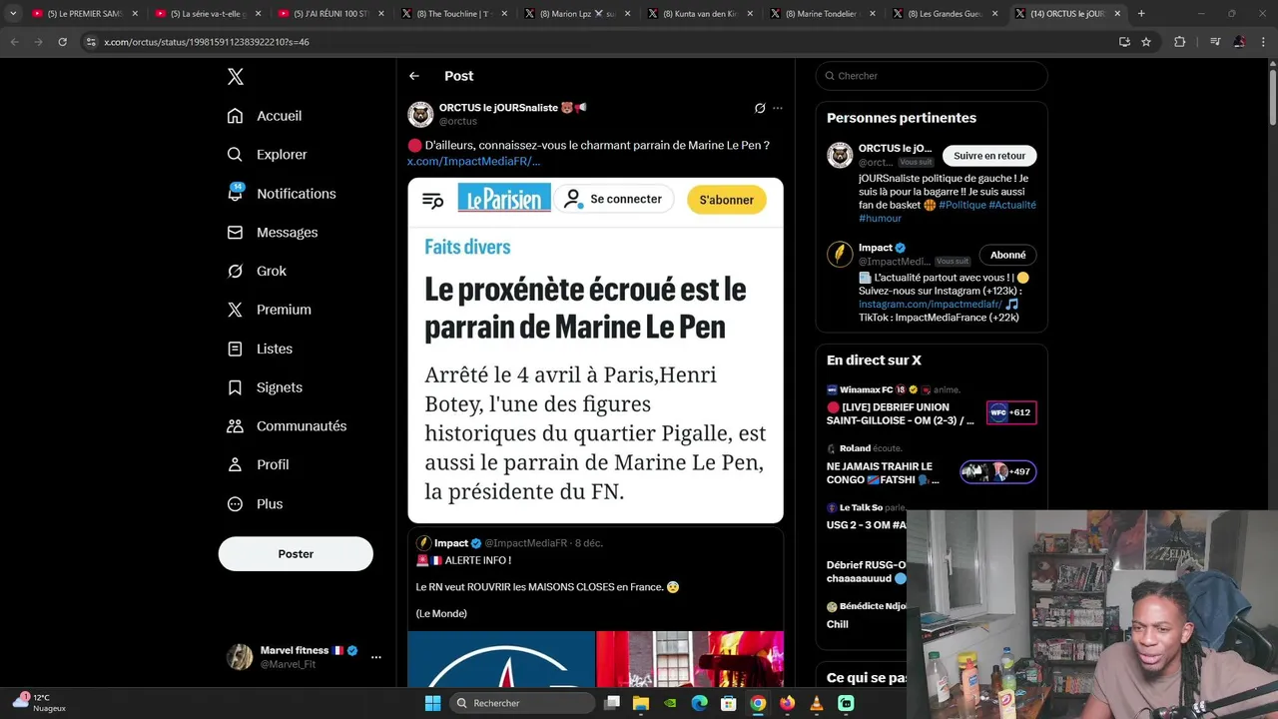
Task: Click the Poster button
Action: point(296,554)
